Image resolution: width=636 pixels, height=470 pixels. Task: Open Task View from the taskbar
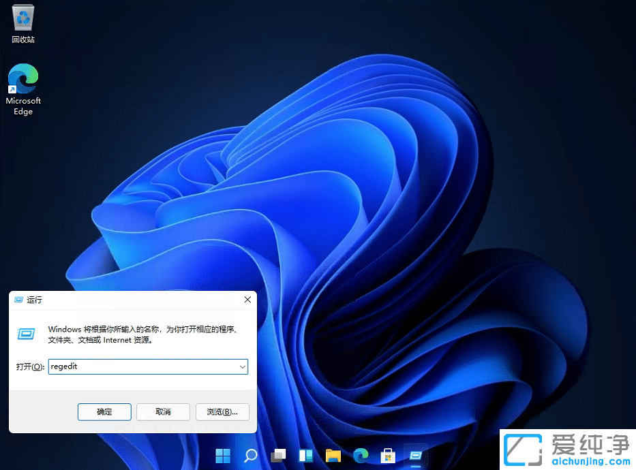(277, 455)
